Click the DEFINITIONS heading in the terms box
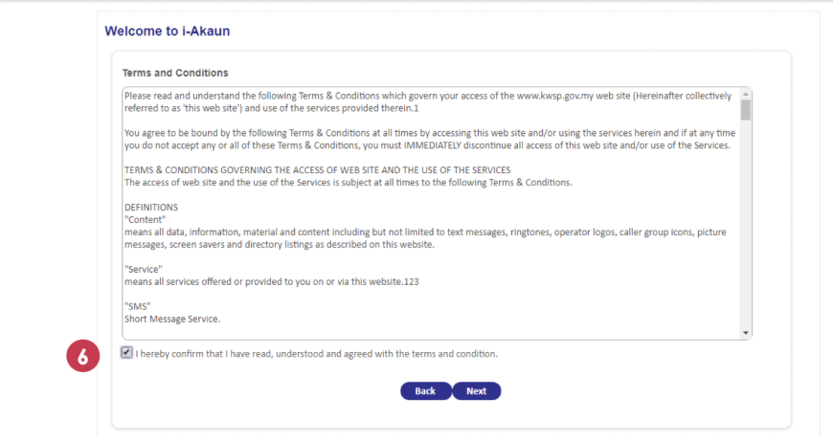This screenshot has width=833, height=442. 151,208
